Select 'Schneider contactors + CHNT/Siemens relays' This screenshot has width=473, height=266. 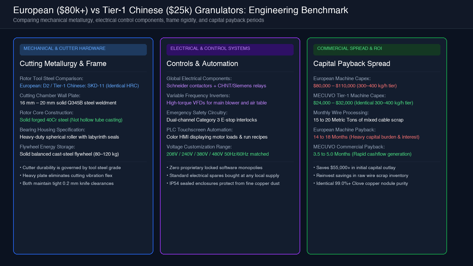pyautogui.click(x=216, y=86)
